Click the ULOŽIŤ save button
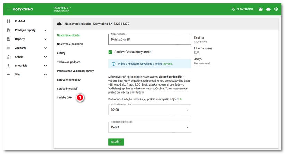The width and height of the screenshot is (285, 154). coord(116,142)
